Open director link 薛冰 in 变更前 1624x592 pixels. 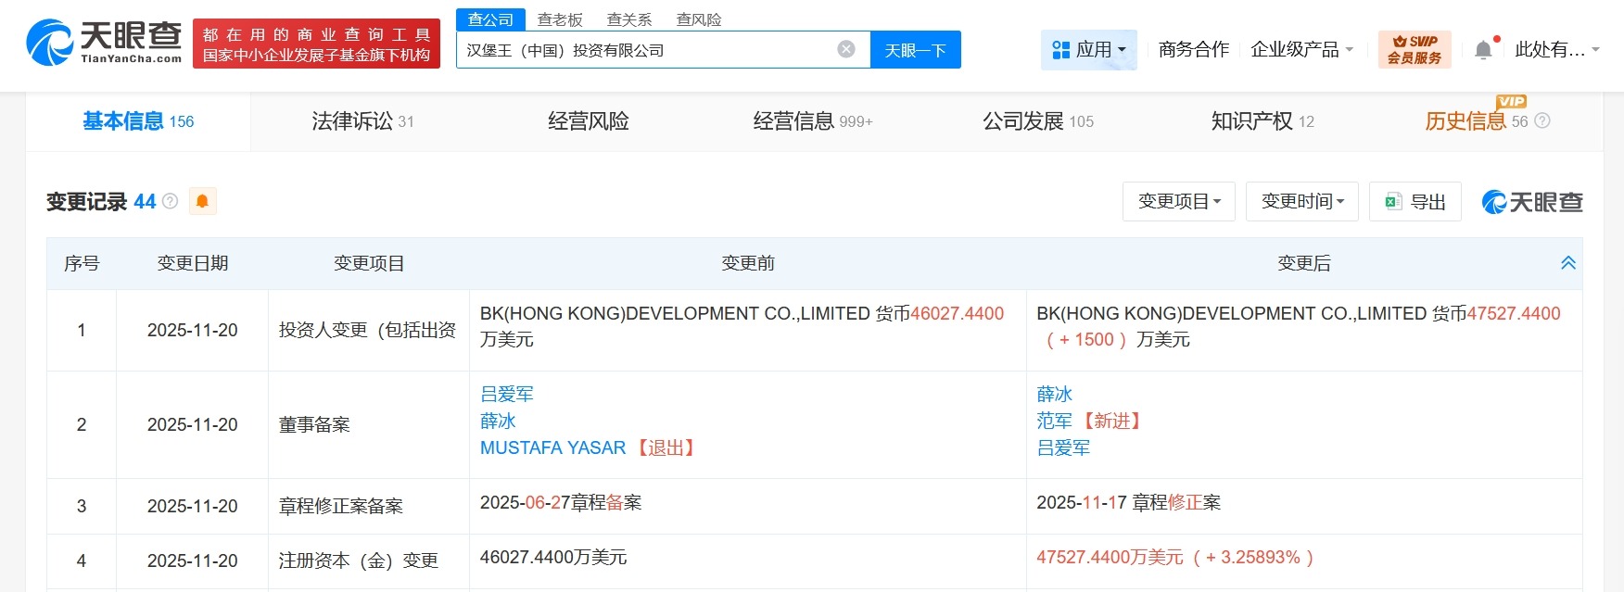(x=498, y=421)
